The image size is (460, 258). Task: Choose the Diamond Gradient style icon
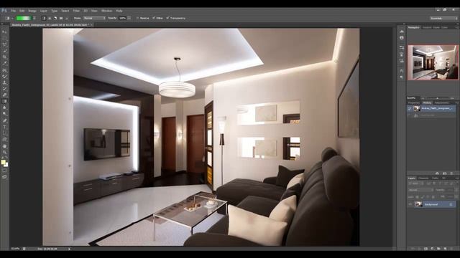tap(67, 18)
